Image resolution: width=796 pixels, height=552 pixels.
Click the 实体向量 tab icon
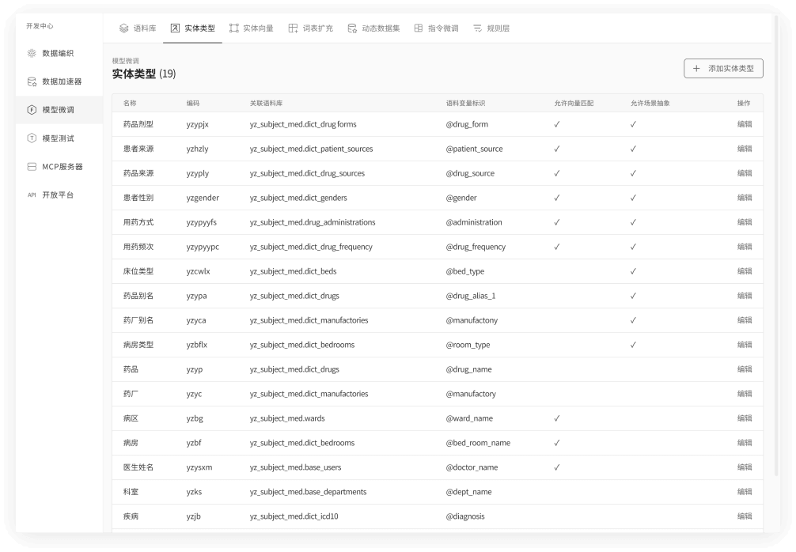tap(233, 28)
